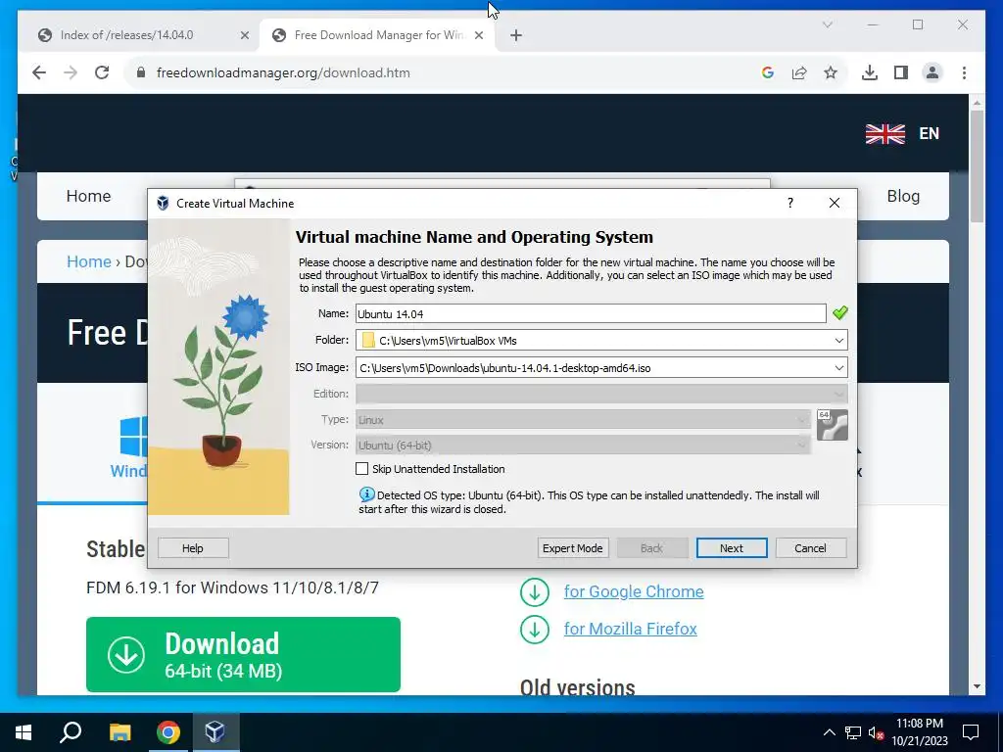
Task: Open the Windows Start menu
Action: (x=24, y=732)
